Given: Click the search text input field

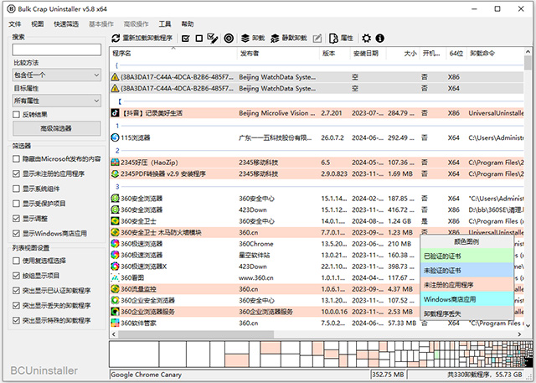Looking at the screenshot, I should (x=56, y=49).
